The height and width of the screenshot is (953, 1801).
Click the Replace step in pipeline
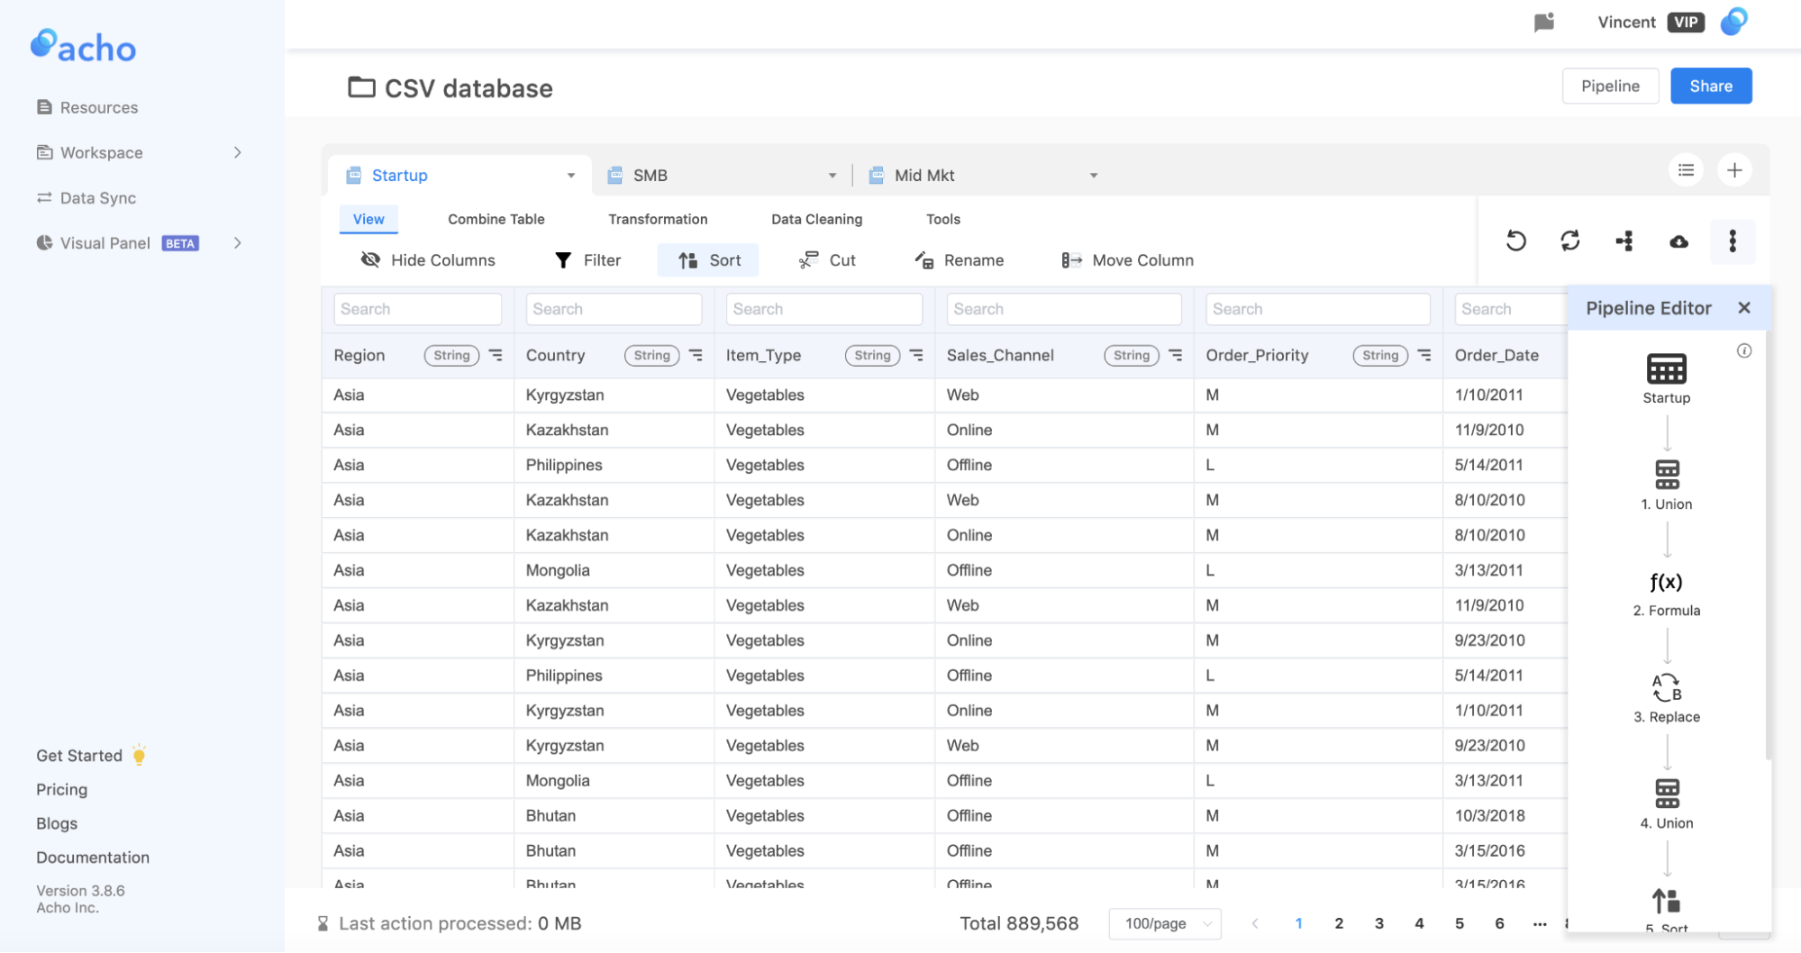pos(1667,699)
